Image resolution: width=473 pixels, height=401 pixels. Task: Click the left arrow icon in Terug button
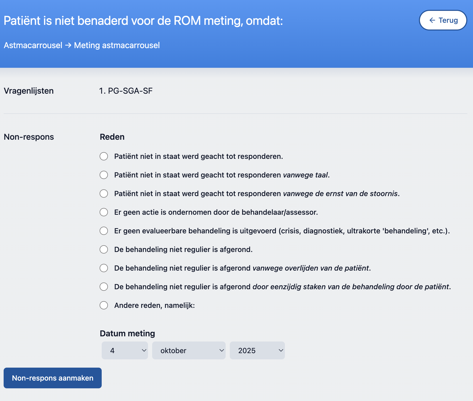432,20
